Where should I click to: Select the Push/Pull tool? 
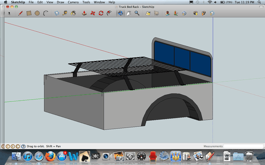click(x=84, y=13)
